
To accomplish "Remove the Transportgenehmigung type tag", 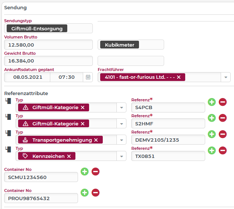I will [x=96, y=140].
